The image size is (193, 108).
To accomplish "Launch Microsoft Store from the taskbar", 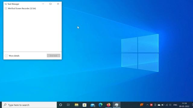I will [x=84, y=105].
